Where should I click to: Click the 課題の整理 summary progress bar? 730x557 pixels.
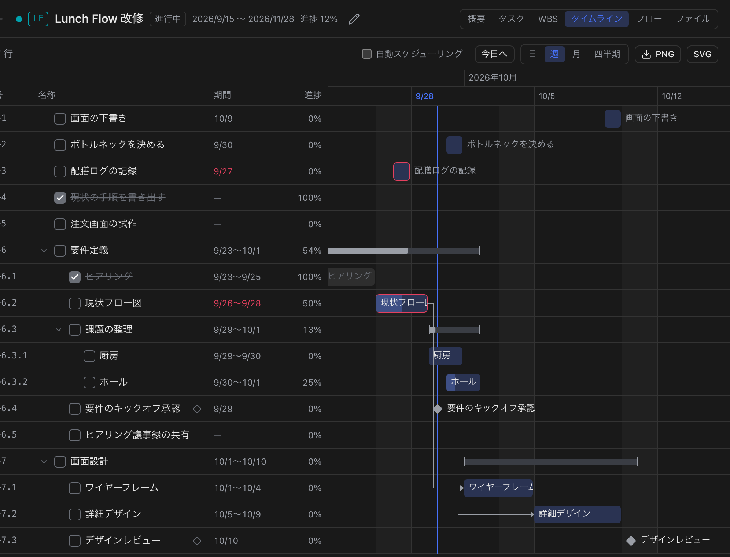click(454, 330)
